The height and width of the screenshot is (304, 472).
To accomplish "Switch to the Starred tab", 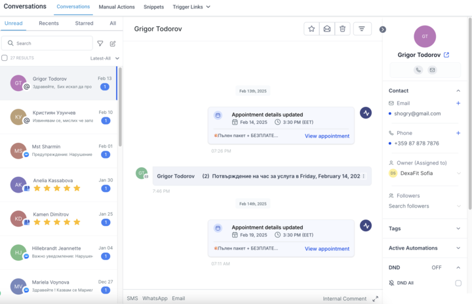I will coord(84,23).
